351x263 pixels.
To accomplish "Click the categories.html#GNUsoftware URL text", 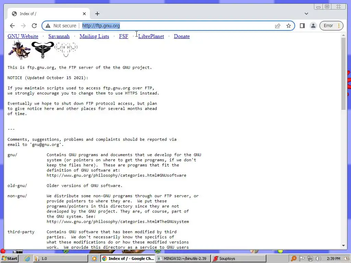I will coord(117,175).
